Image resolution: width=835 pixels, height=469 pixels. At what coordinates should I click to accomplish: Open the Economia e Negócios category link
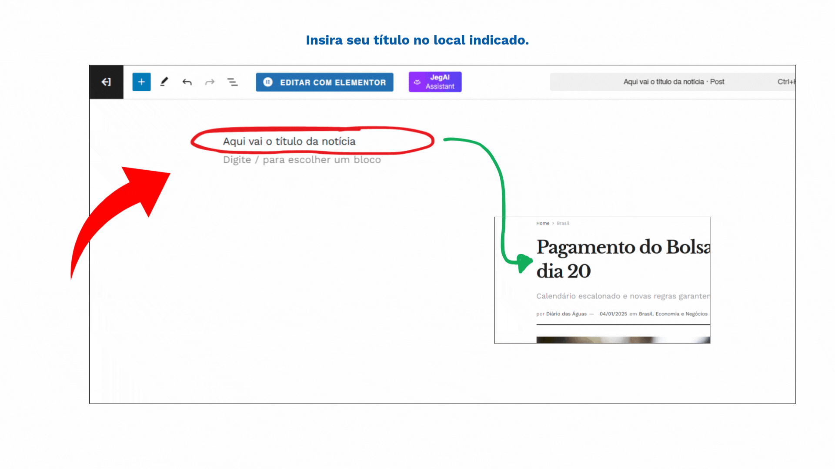pyautogui.click(x=681, y=314)
